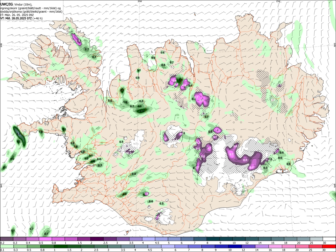Click the 'slydda/snjókoma (grátt/bleikt/grænt' legend line
Viewport: 336px width, 252px height.
pos(31,12)
